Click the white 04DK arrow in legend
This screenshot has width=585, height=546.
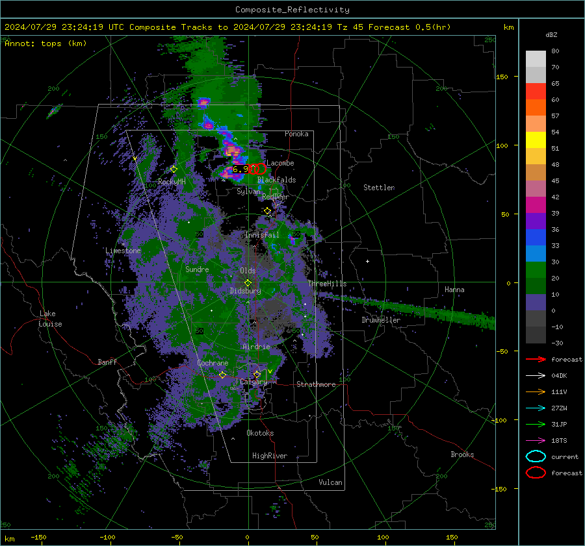tap(536, 376)
